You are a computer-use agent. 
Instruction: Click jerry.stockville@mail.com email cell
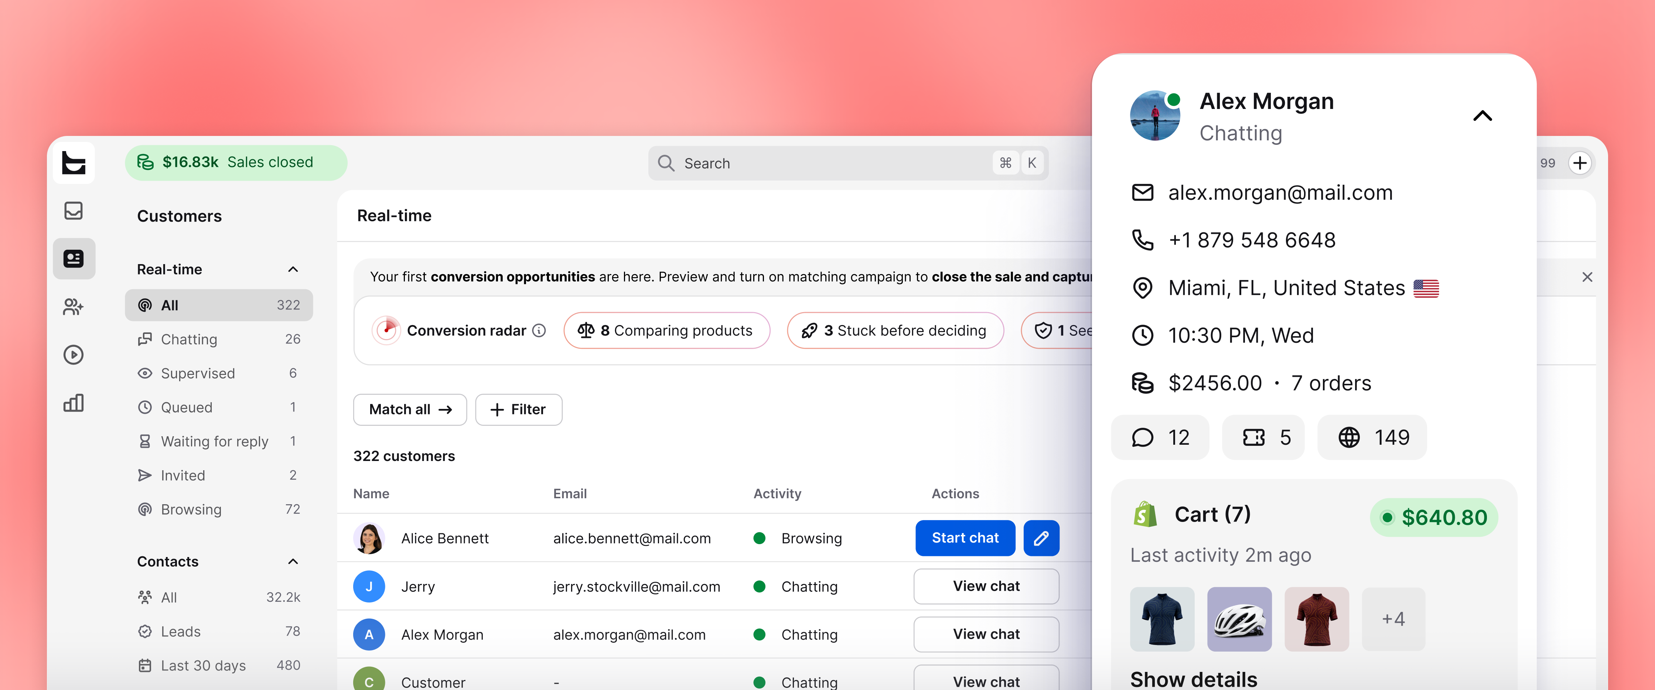tap(636, 587)
